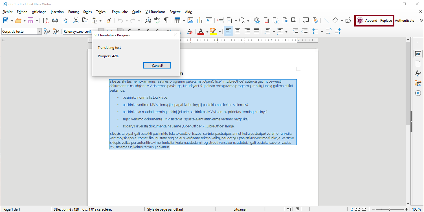Open the VU Translator menu

coord(155,12)
